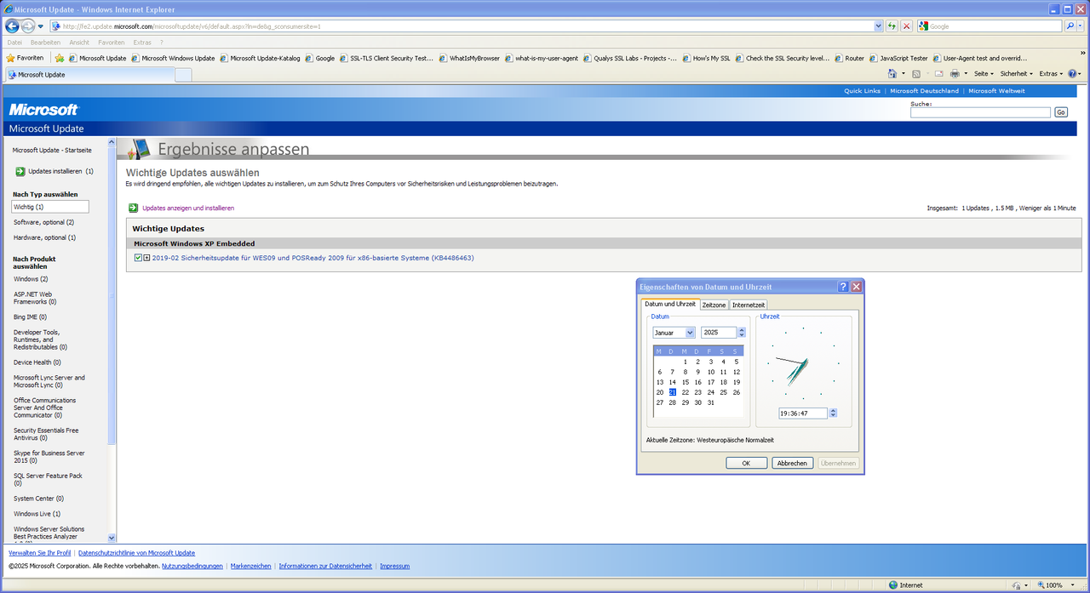The image size is (1090, 593).
Task: Click the Abbrechen button
Action: coord(792,463)
